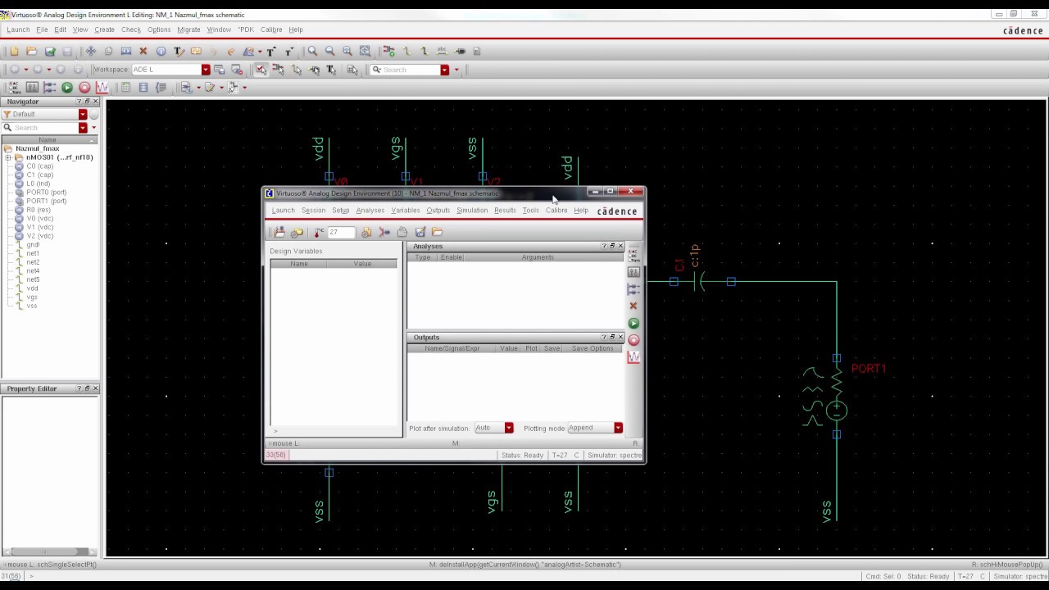Toggle the selection filter checkbox icon in toolbar

(261, 70)
